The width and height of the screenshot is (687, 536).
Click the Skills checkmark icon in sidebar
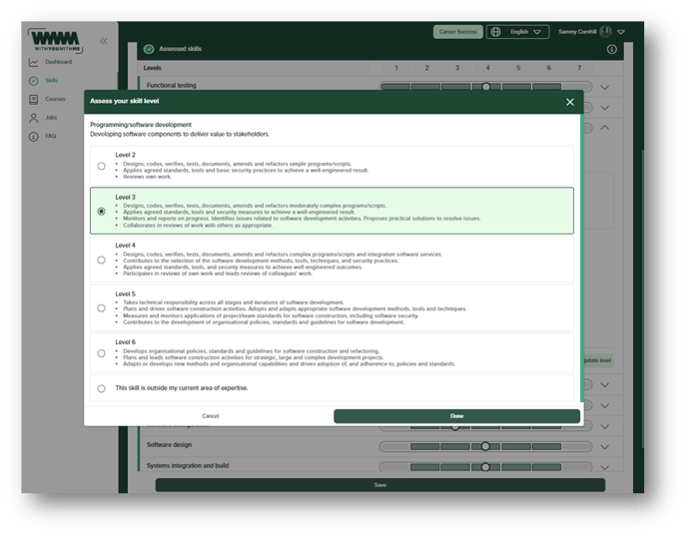point(34,81)
